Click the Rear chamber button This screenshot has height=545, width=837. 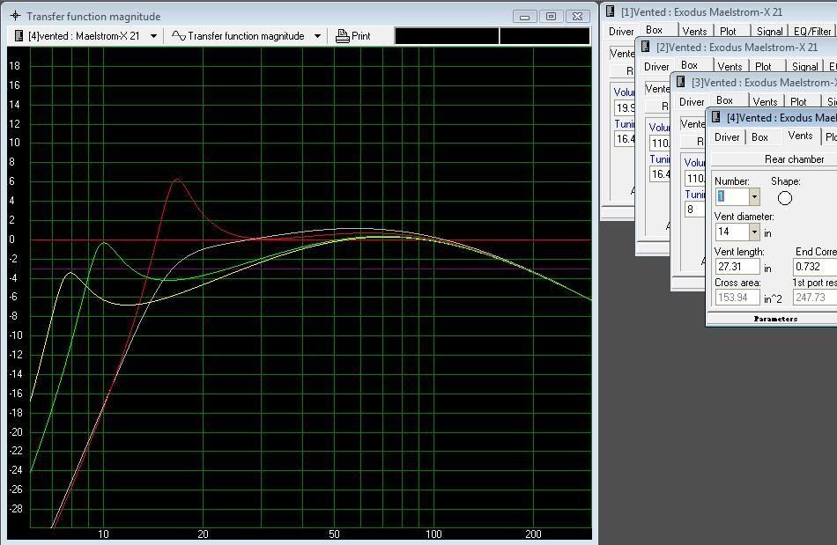[774, 158]
